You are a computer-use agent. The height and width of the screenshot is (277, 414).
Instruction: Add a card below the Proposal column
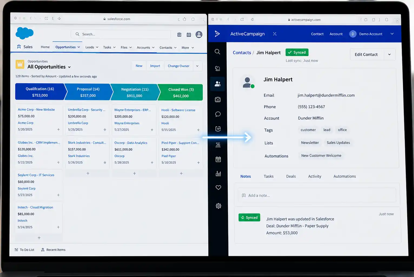click(x=88, y=173)
